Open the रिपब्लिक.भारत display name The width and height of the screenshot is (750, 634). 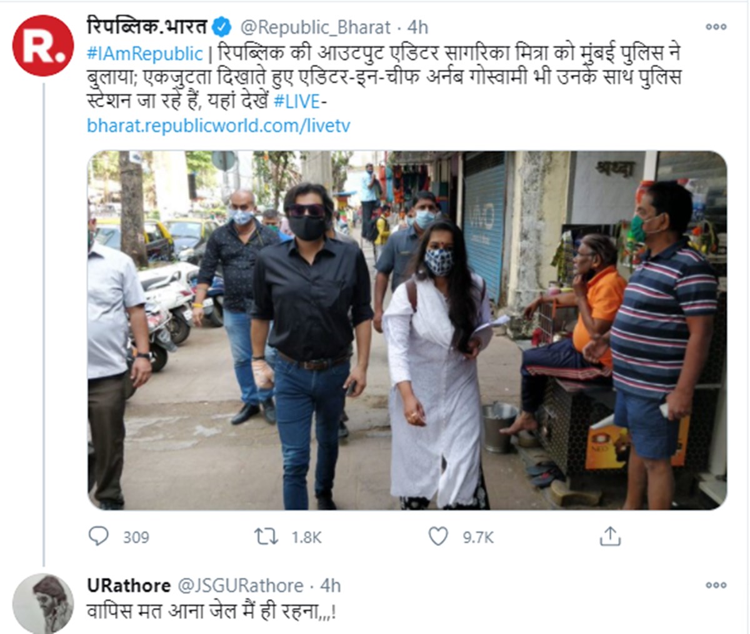(x=147, y=26)
